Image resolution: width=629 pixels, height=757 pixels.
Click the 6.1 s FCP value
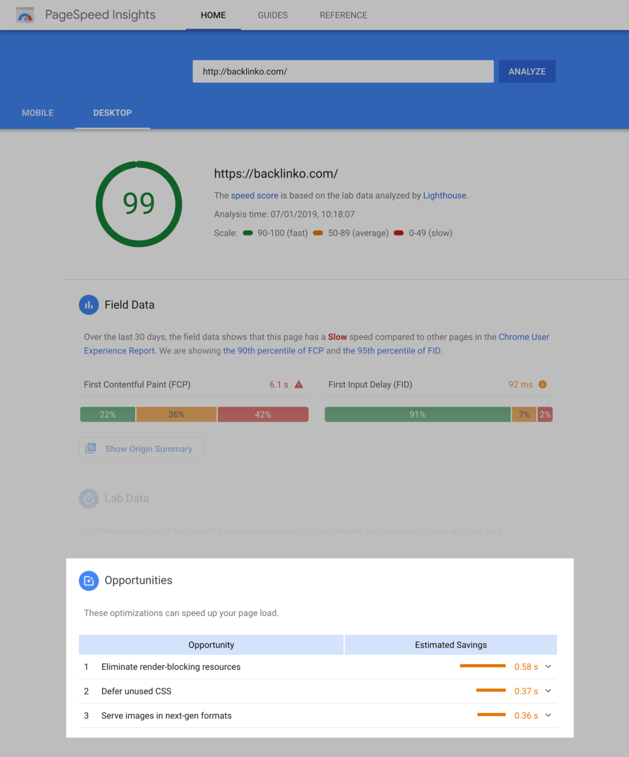279,385
